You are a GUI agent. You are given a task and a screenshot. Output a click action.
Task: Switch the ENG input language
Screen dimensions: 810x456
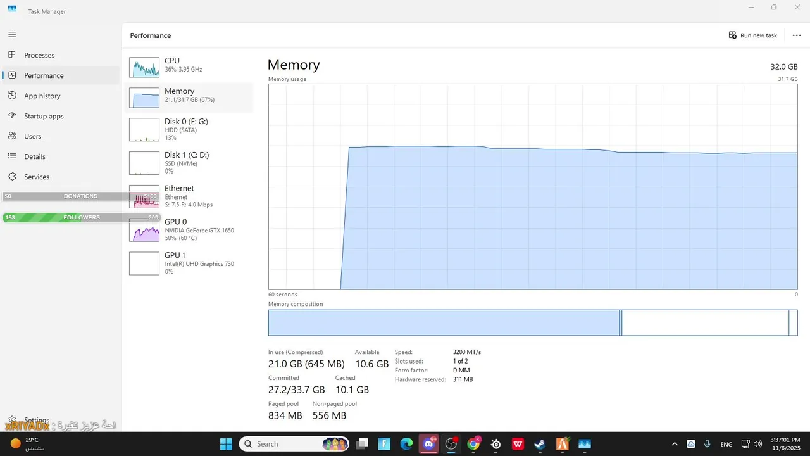[726, 444]
